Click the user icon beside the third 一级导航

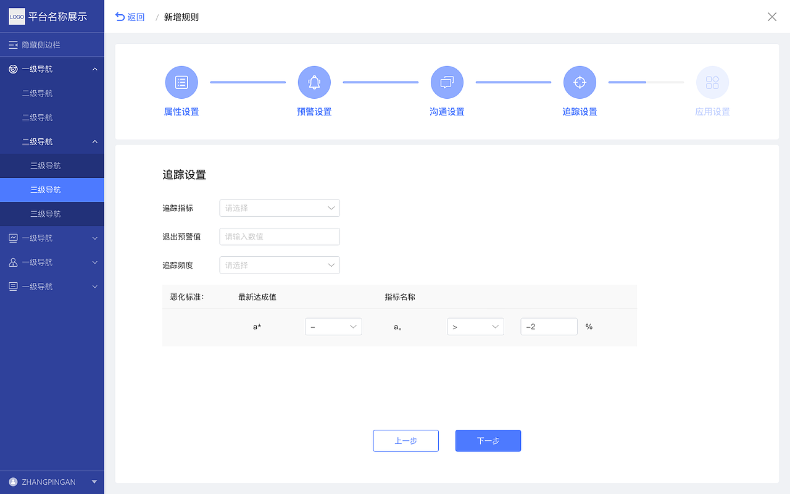click(12, 262)
